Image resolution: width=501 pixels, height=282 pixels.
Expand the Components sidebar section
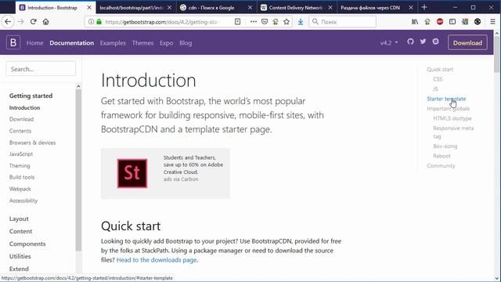click(27, 244)
